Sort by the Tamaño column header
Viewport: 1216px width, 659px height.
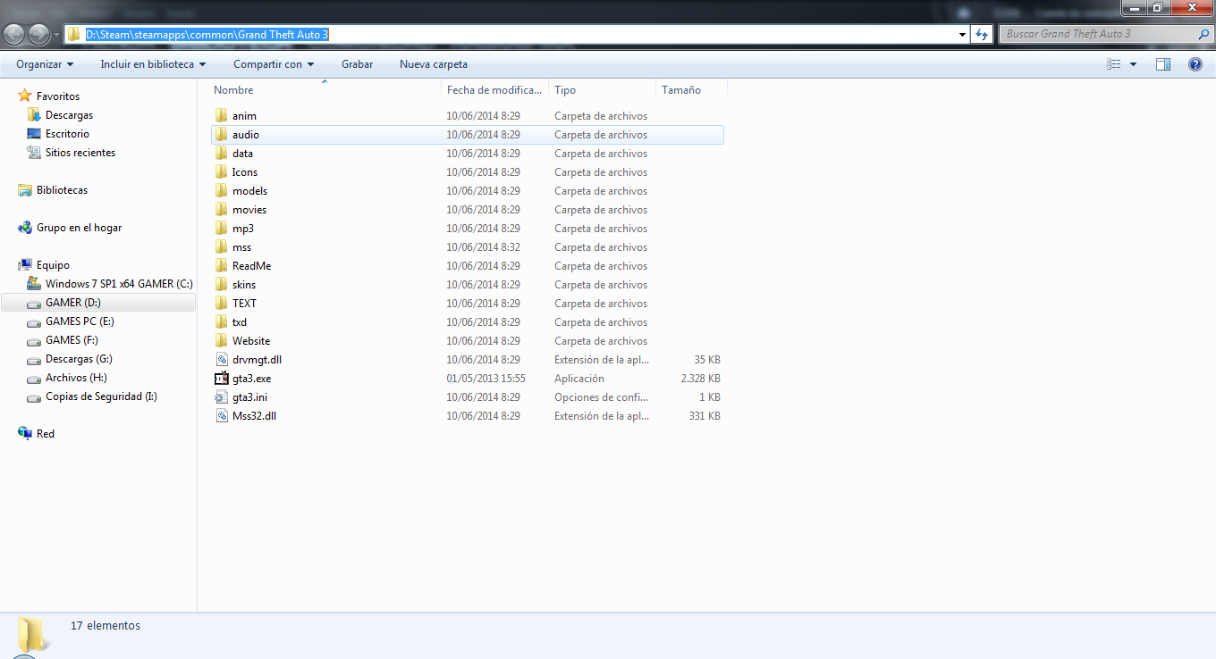coord(692,90)
